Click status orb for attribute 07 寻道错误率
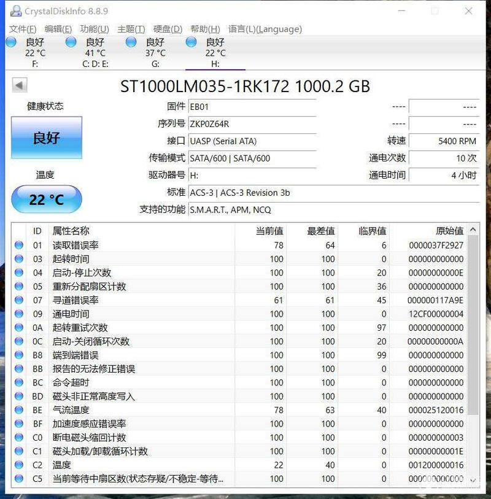Image resolution: width=491 pixels, height=499 pixels. (19, 300)
